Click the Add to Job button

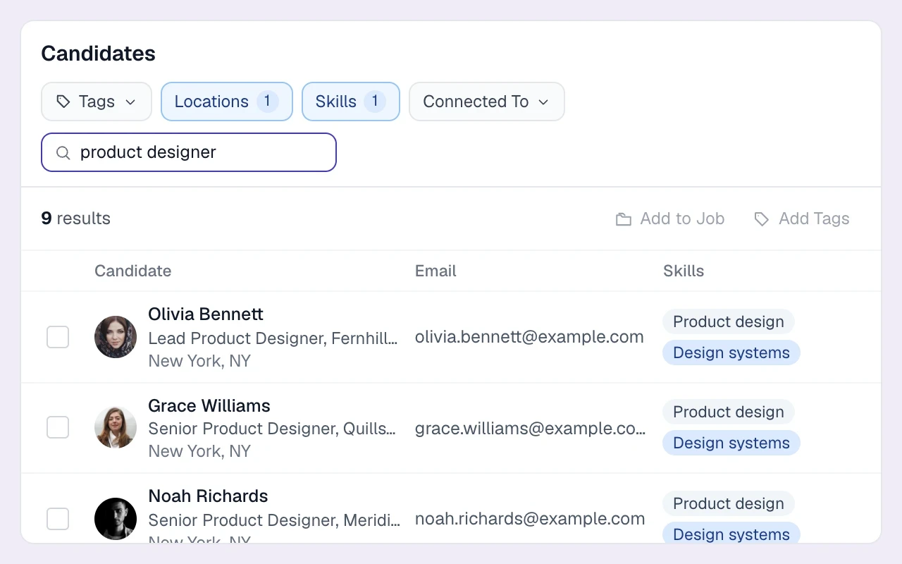tap(670, 219)
